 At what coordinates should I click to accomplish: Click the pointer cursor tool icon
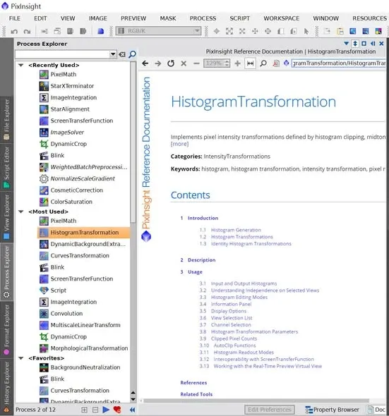pyautogui.click(x=306, y=31)
